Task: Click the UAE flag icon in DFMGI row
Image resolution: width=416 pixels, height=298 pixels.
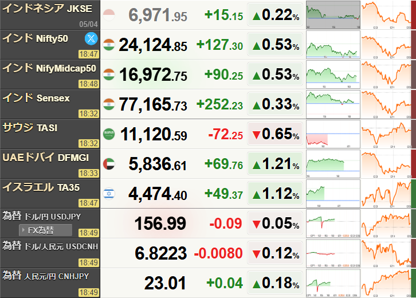Action: tap(109, 164)
